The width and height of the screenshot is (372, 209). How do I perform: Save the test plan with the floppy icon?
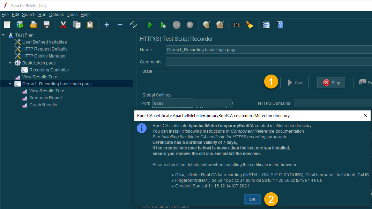(47, 25)
